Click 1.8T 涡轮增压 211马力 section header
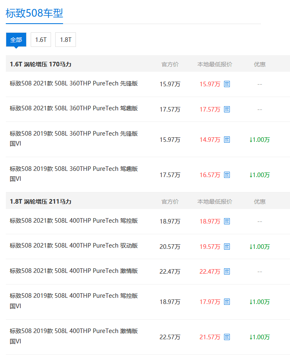The width and height of the screenshot is (290, 355). [41, 202]
